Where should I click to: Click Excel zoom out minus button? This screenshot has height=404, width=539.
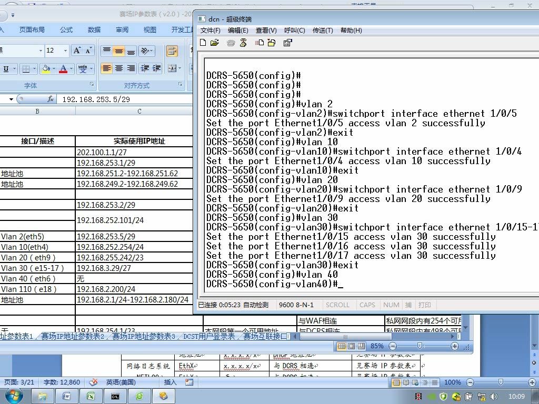click(x=393, y=346)
